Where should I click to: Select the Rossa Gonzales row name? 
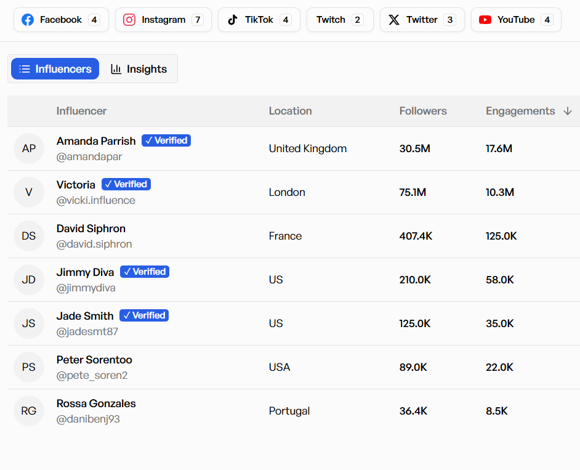point(96,403)
